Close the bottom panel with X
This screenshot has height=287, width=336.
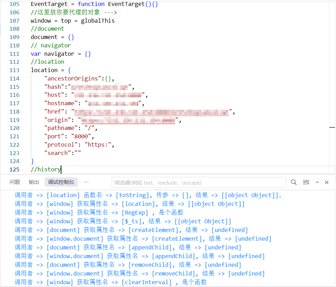(x=327, y=182)
